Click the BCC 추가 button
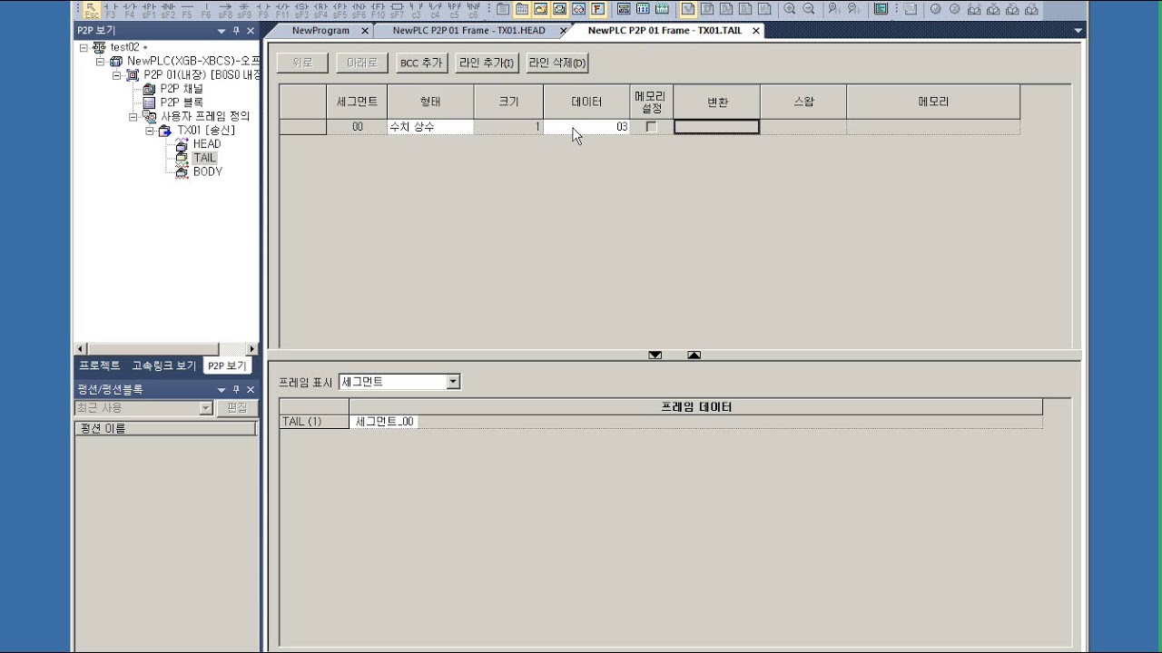1162x653 pixels. click(x=420, y=63)
